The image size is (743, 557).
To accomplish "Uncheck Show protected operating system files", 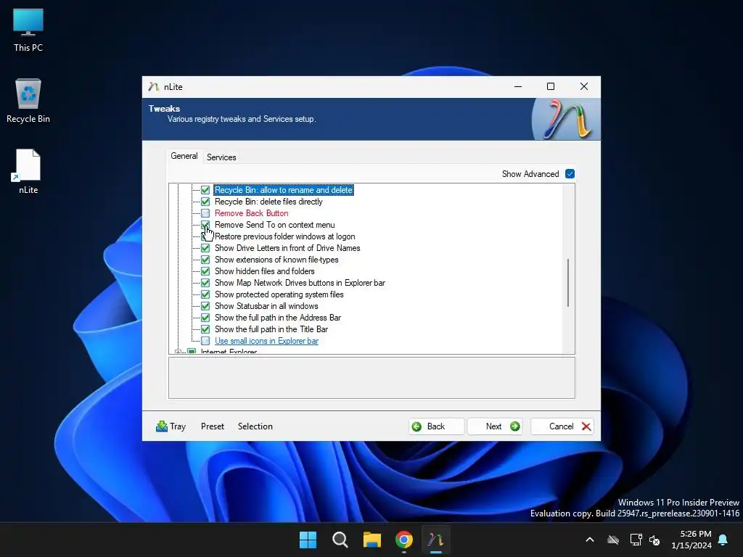I will click(205, 294).
